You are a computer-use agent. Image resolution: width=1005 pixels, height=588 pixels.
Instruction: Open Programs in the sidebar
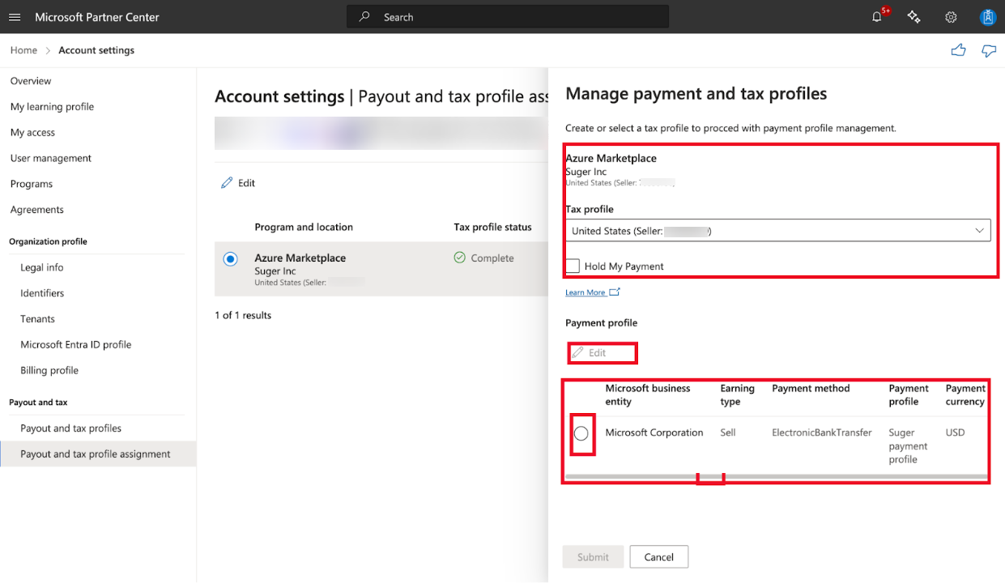pos(32,184)
